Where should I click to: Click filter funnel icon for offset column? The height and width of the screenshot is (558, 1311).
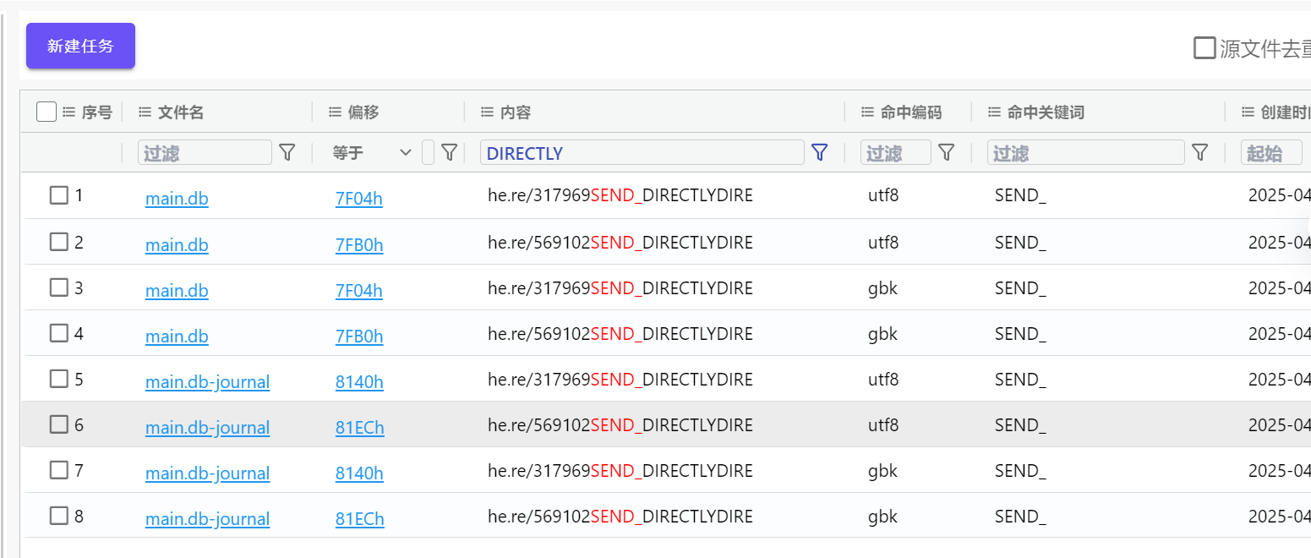(450, 152)
